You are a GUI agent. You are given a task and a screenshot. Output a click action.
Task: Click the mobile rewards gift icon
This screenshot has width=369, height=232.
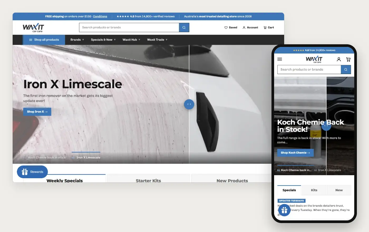click(284, 210)
